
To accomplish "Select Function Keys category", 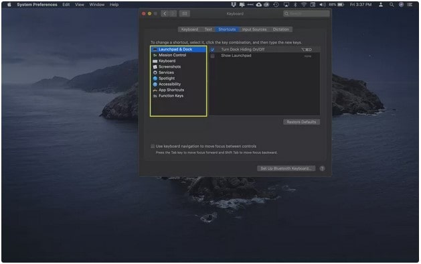I will (179, 96).
